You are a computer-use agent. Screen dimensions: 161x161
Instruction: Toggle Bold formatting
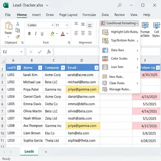click(29, 34)
